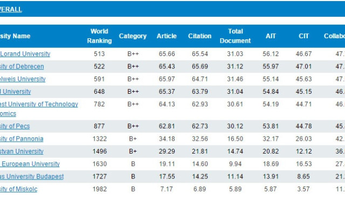Open the University Budapest link

coord(32,176)
